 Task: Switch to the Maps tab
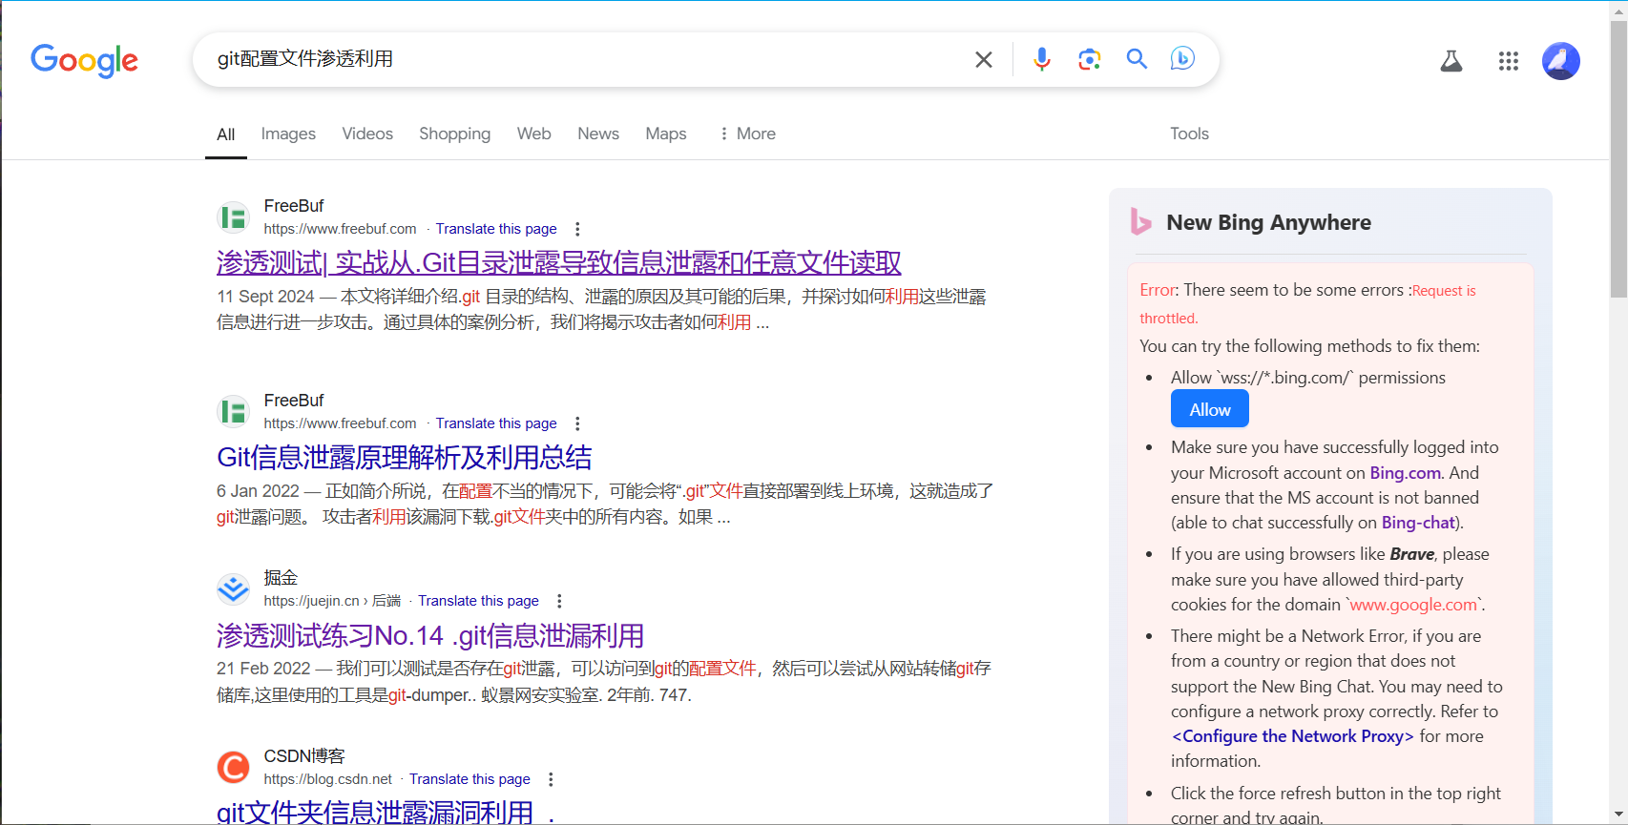click(x=666, y=134)
